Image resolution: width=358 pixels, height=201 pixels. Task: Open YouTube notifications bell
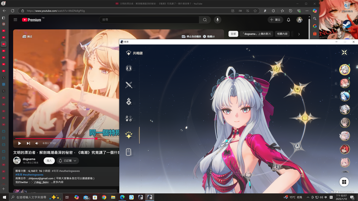coord(288,20)
